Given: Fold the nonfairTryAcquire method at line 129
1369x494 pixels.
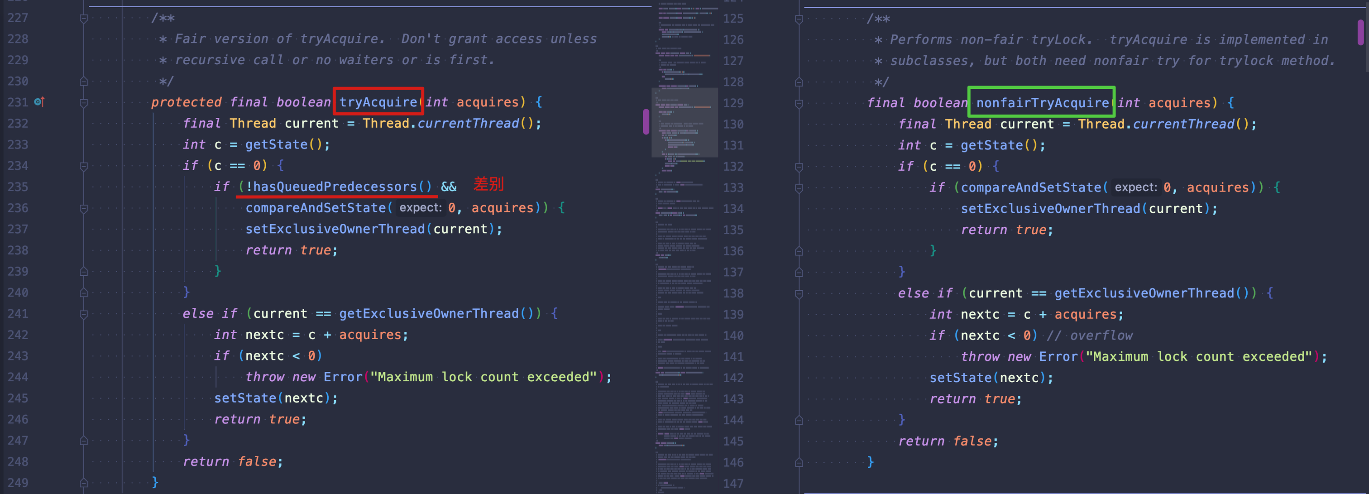Looking at the screenshot, I should (799, 104).
